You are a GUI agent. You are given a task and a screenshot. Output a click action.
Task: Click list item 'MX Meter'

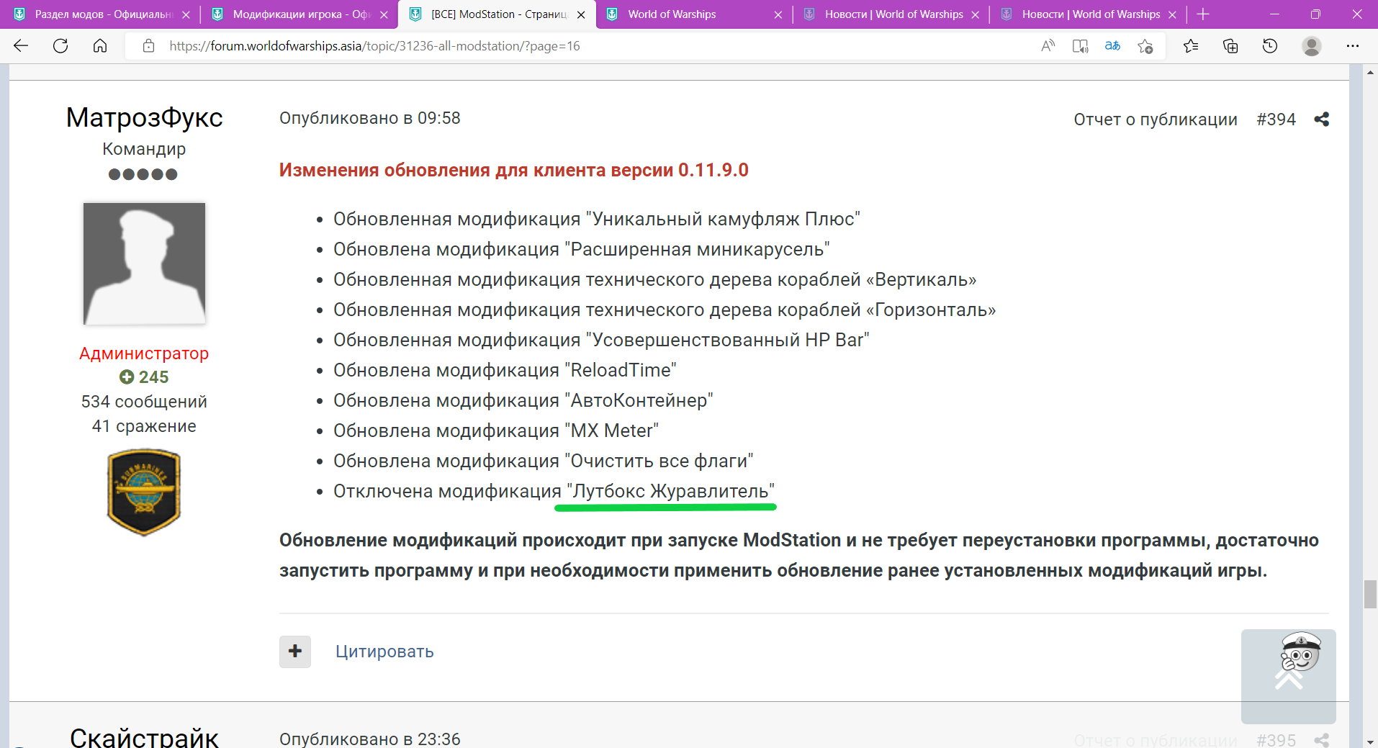(496, 431)
